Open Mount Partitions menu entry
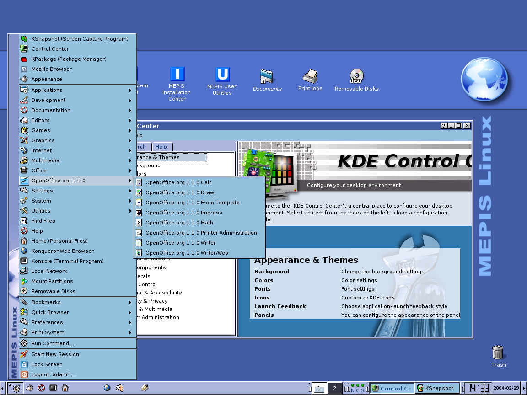 78,281
